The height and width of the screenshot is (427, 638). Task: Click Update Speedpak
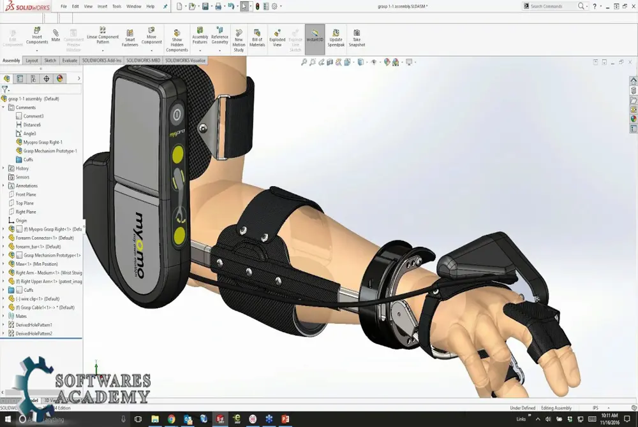(x=336, y=38)
